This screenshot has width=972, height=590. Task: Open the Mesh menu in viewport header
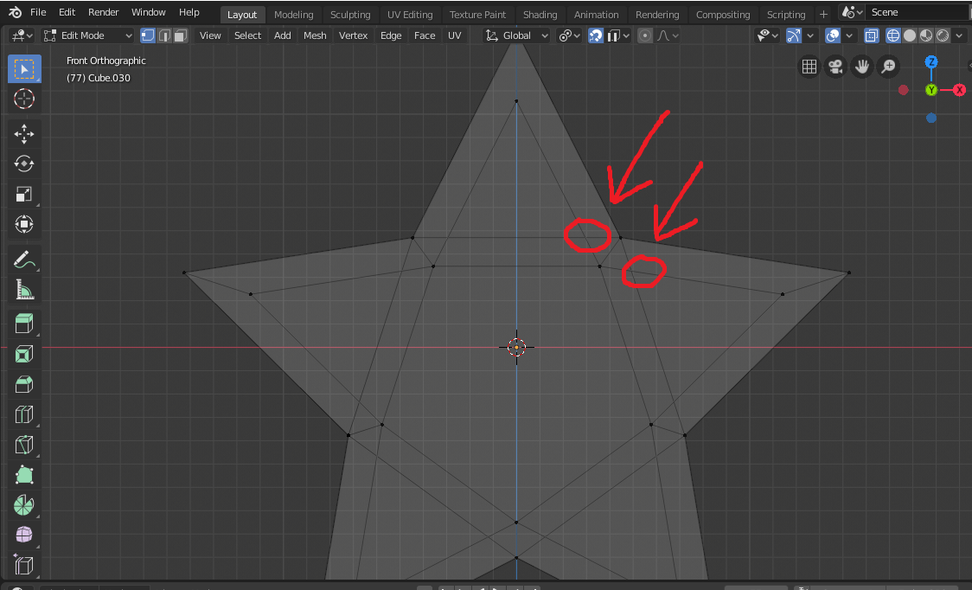[315, 35]
